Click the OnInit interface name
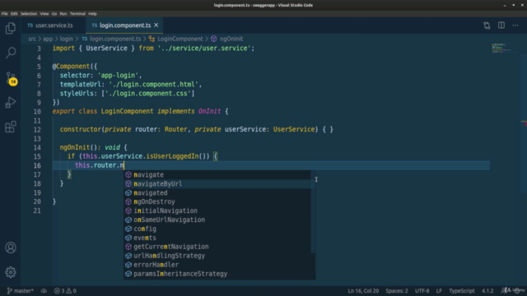Screen dimensions: 527x296 point(209,112)
